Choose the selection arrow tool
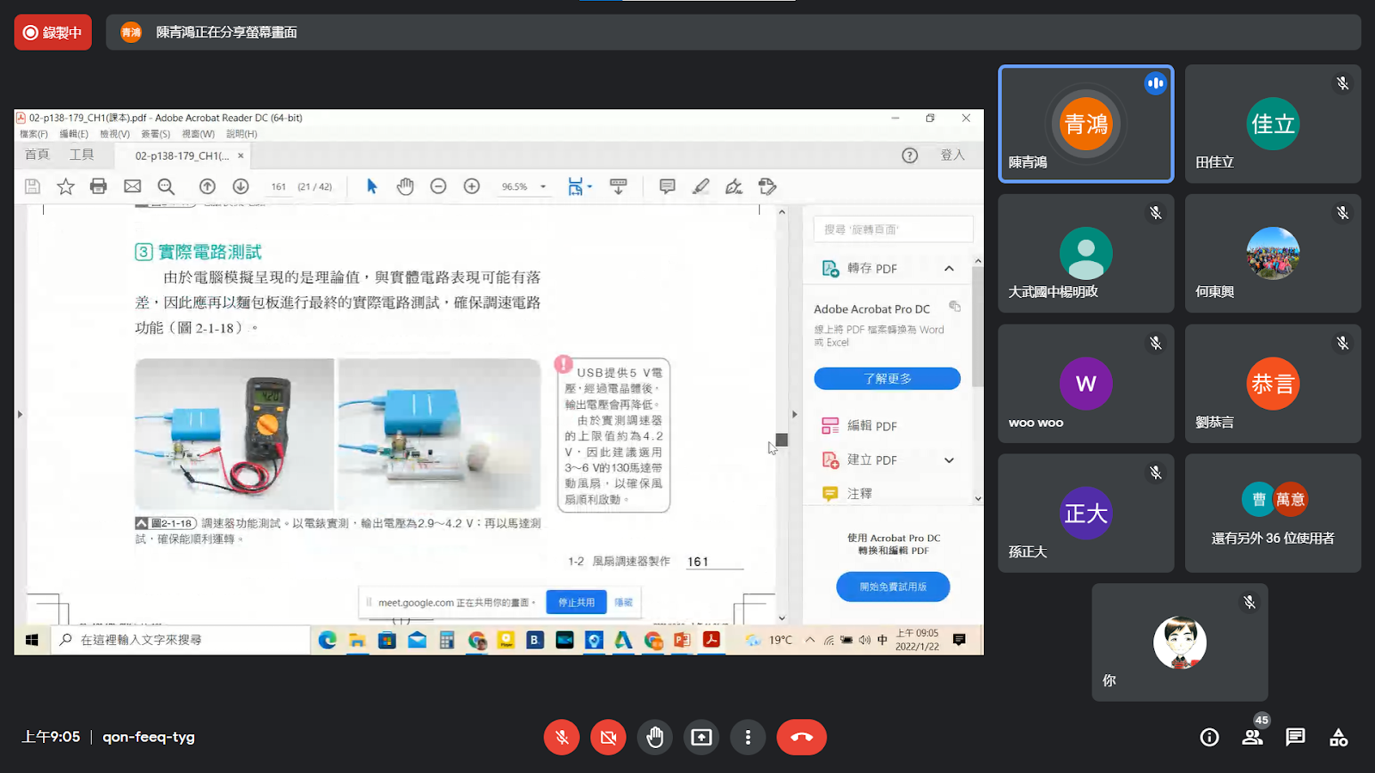The width and height of the screenshot is (1375, 773). click(x=371, y=186)
